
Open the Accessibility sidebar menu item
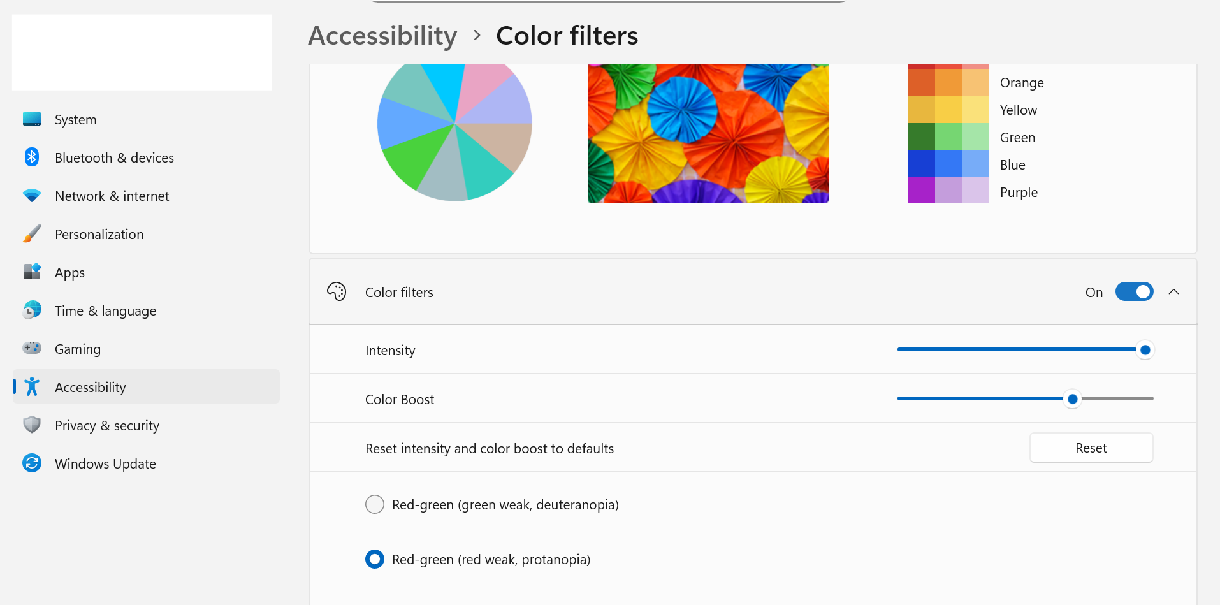click(x=91, y=387)
